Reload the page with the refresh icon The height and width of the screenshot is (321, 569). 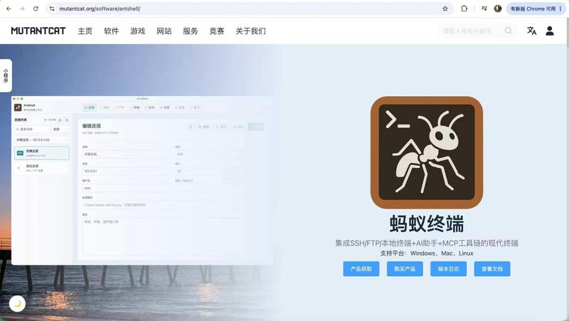pos(36,9)
